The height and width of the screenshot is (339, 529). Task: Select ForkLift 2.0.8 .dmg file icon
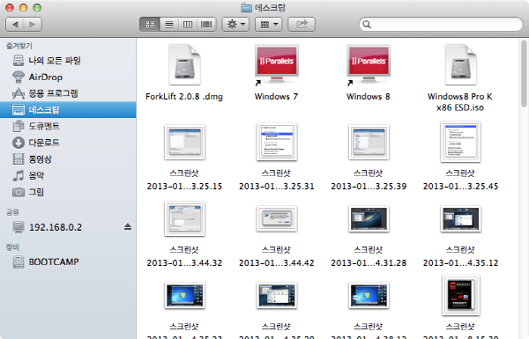point(184,64)
